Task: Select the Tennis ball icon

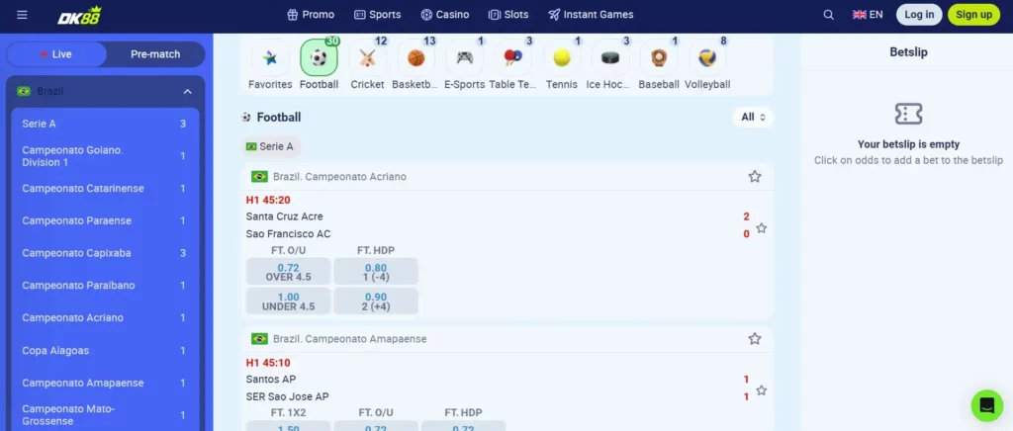Action: click(562, 58)
